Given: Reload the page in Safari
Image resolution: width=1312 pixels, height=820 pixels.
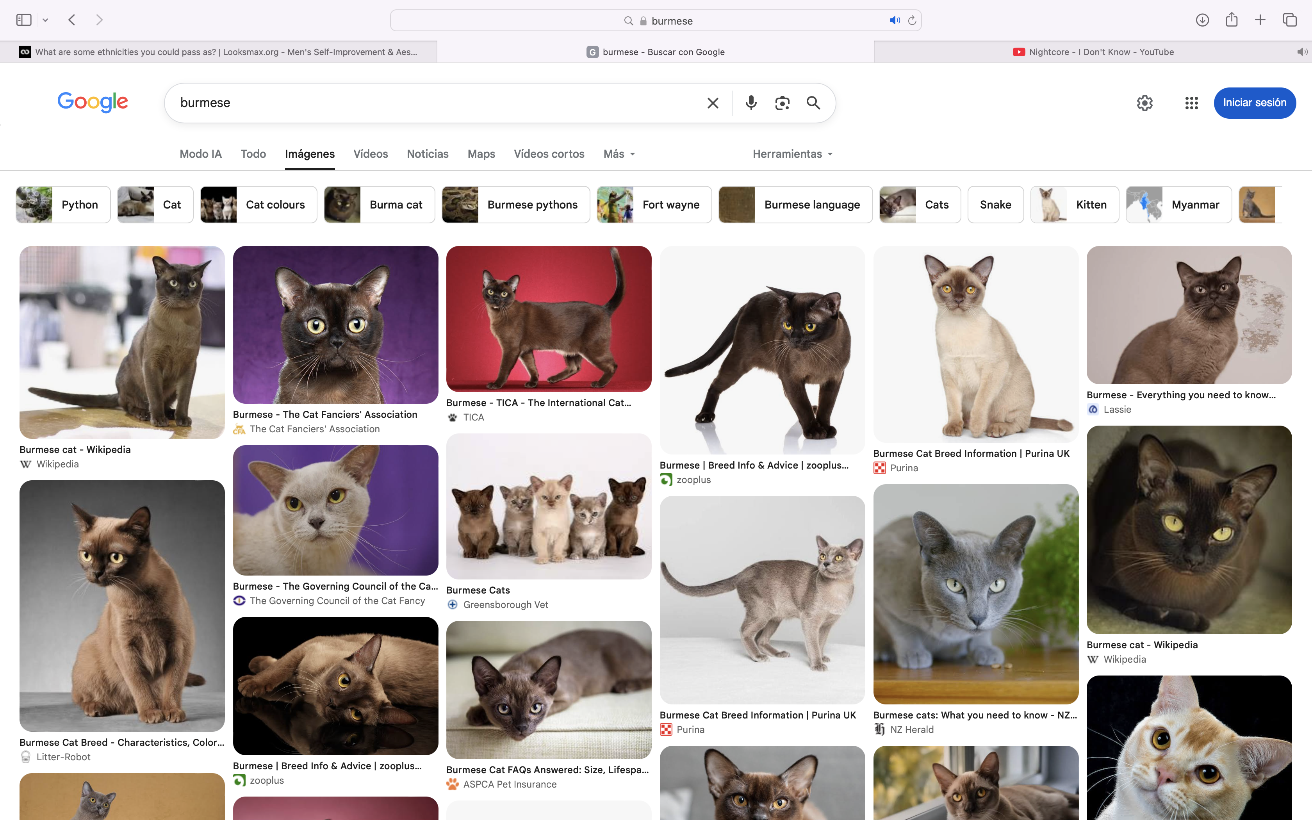Looking at the screenshot, I should (x=912, y=21).
